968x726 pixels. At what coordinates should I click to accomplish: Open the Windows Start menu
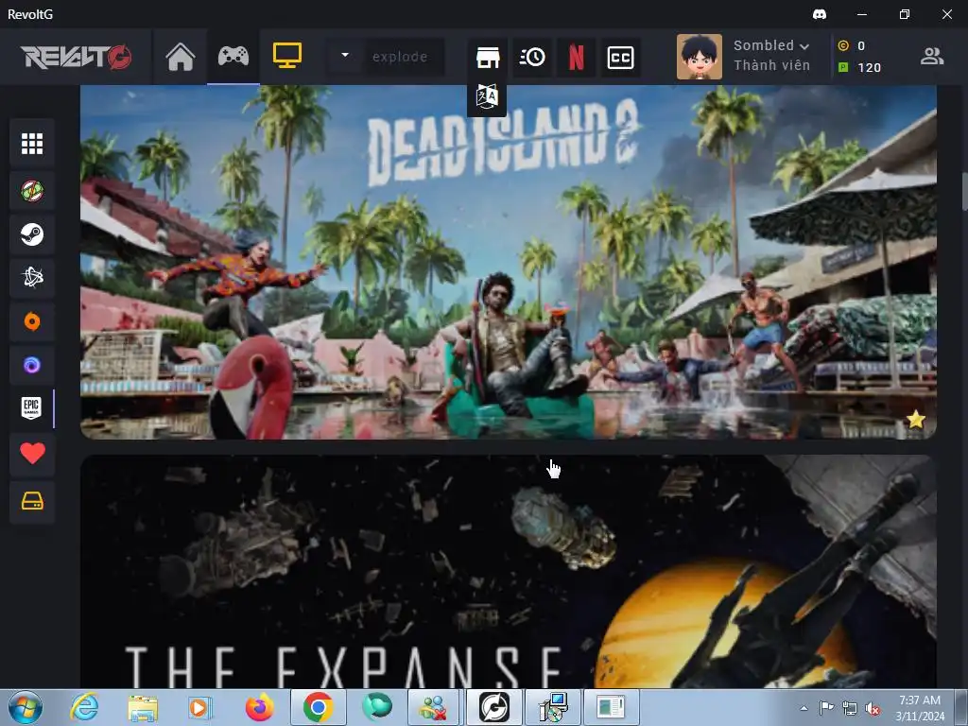[26, 707]
